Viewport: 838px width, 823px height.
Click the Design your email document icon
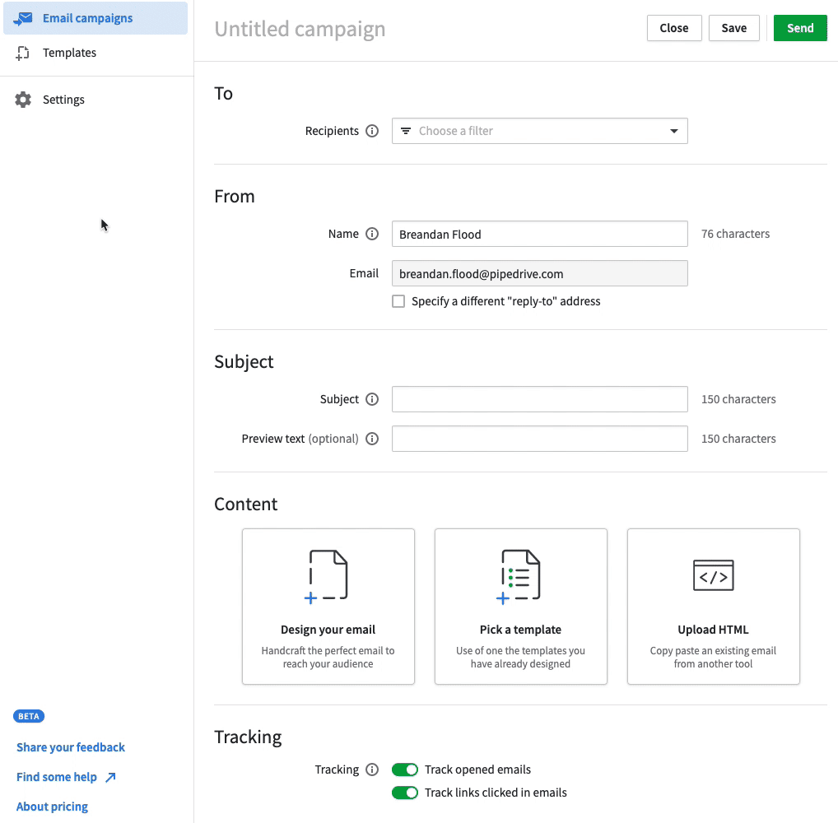(328, 574)
